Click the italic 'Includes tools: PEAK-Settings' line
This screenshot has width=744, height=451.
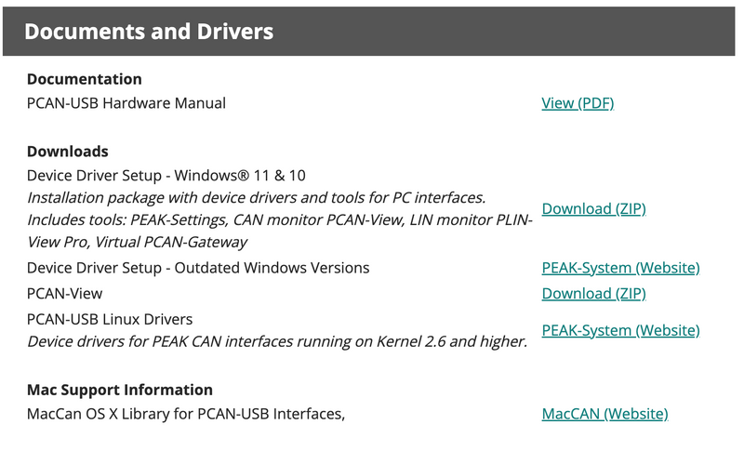(279, 219)
